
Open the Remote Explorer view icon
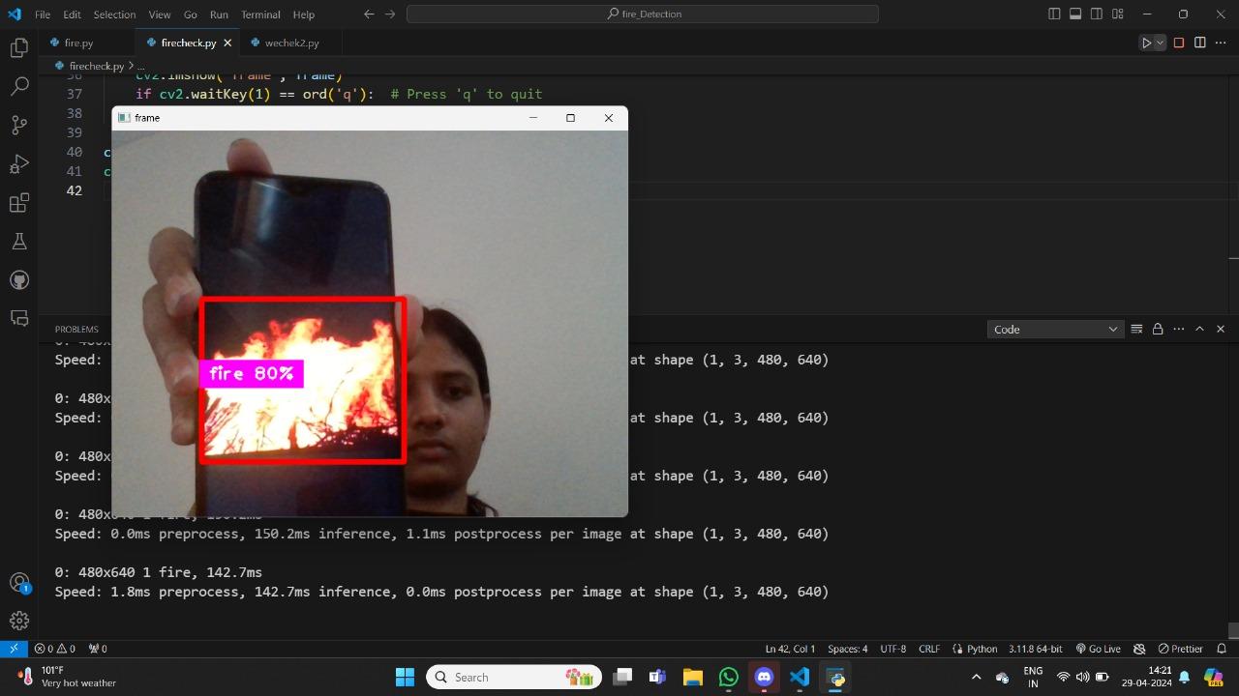pyautogui.click(x=19, y=318)
